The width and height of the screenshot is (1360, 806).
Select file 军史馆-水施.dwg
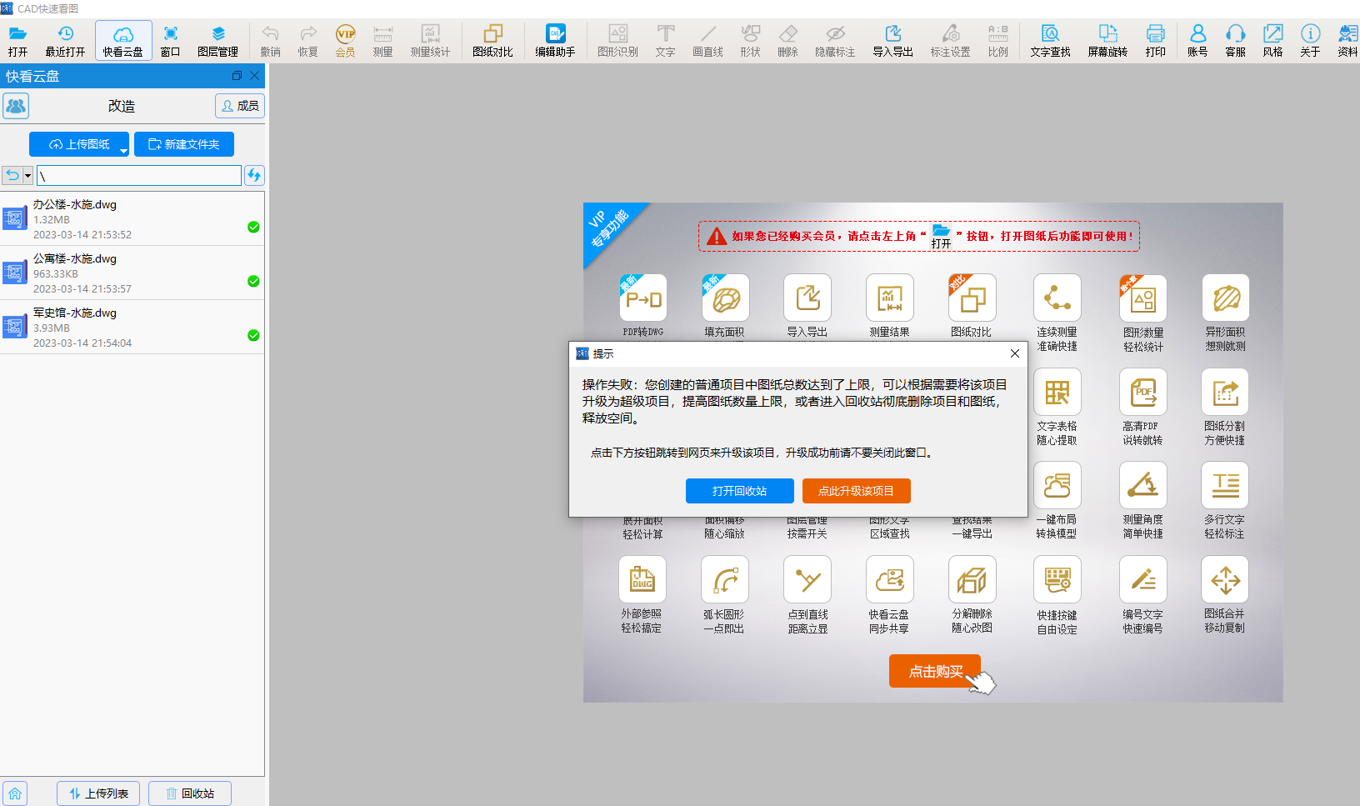pyautogui.click(x=132, y=327)
